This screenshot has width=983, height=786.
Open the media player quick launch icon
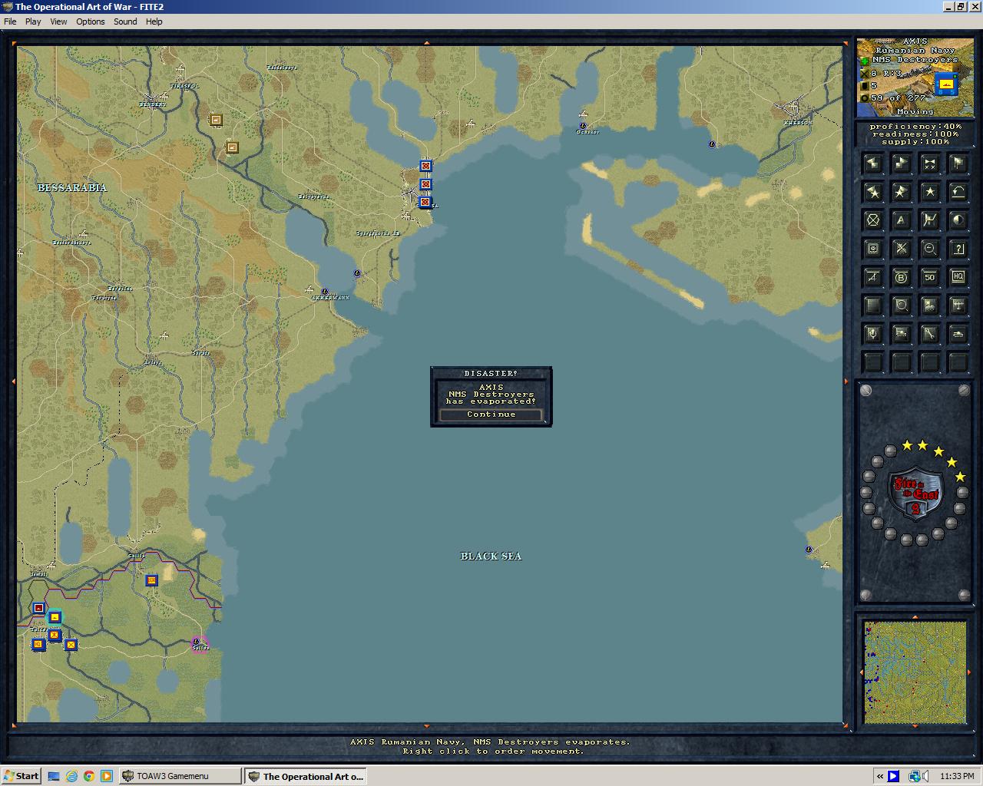[x=107, y=776]
